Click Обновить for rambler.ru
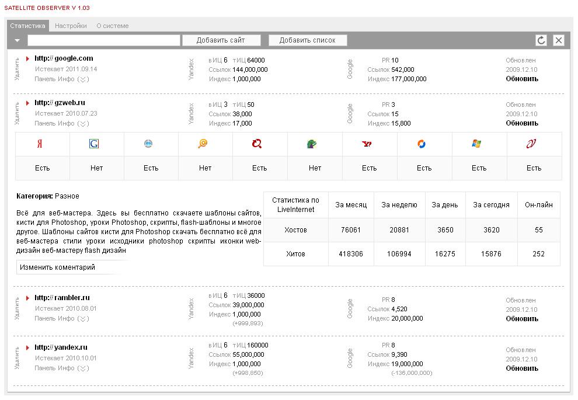Image resolution: width=578 pixels, height=400 pixels. pos(522,319)
